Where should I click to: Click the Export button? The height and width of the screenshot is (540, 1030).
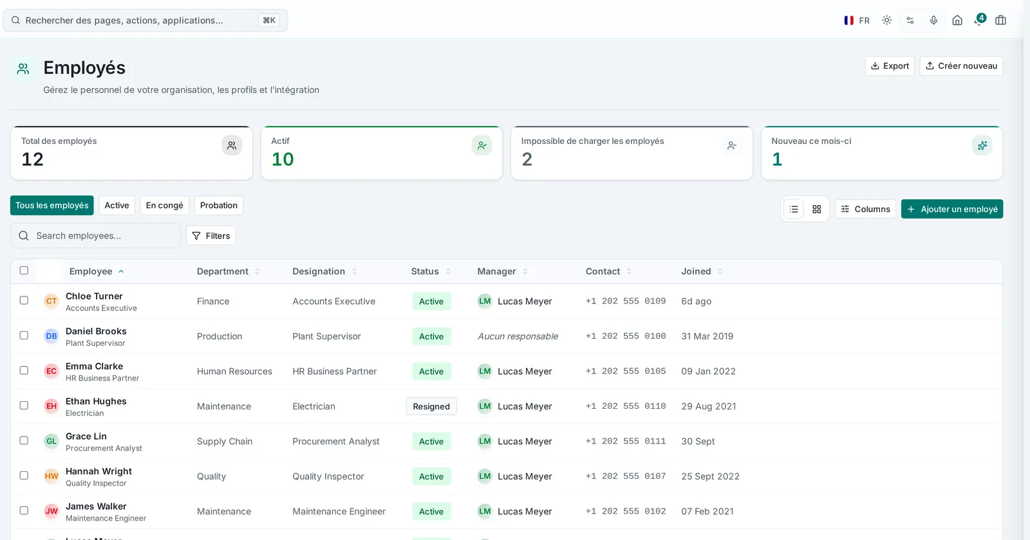pos(890,66)
